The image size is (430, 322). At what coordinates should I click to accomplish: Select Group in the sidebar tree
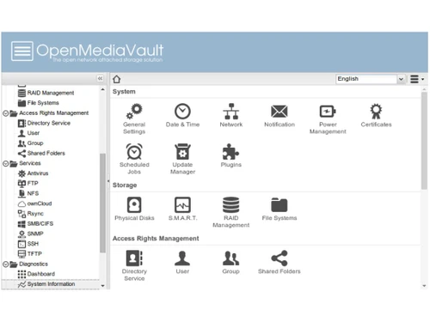pos(31,143)
